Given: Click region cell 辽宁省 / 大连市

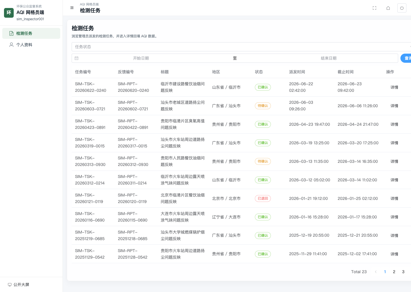Looking at the screenshot, I should pos(226,217).
